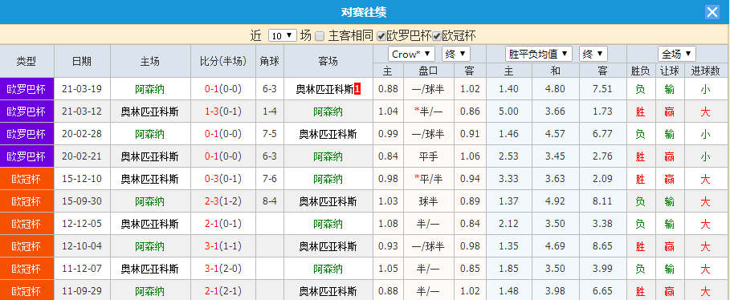Click the 让球 column header
This screenshot has width=730, height=300.
pyautogui.click(x=670, y=71)
